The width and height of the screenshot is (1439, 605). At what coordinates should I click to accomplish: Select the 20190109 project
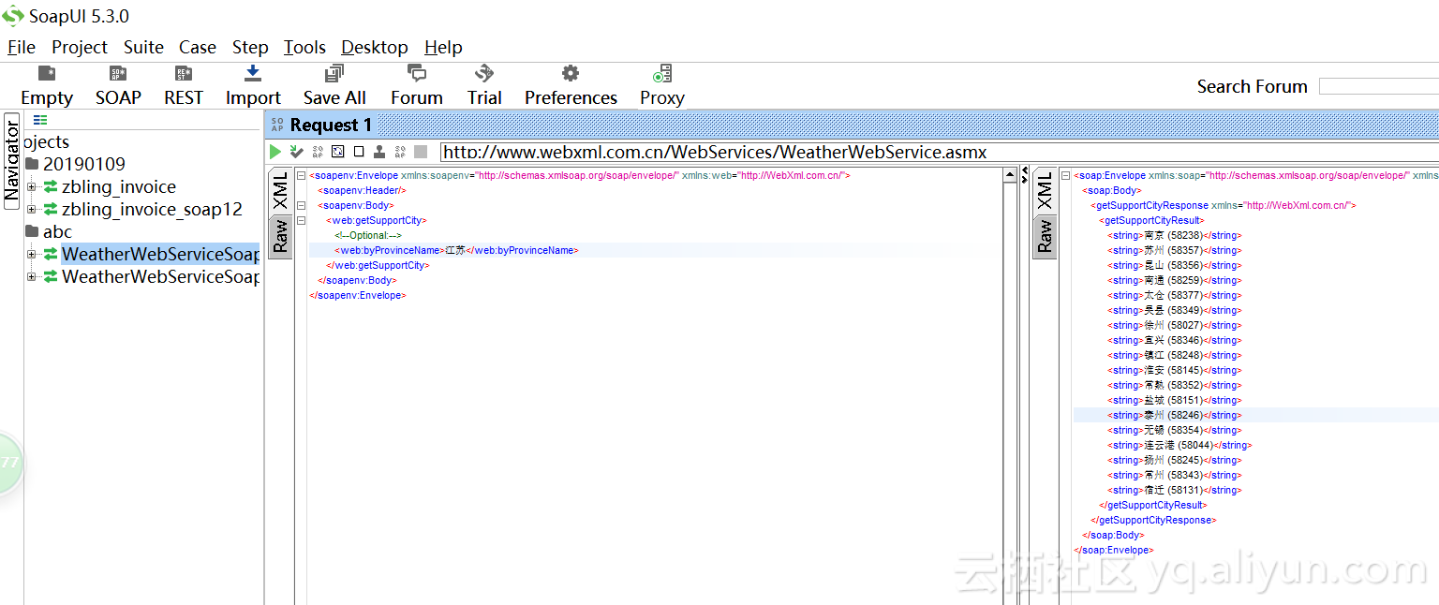coord(84,165)
